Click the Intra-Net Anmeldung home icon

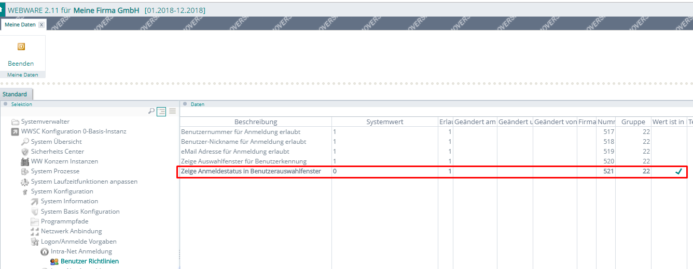tap(45, 252)
